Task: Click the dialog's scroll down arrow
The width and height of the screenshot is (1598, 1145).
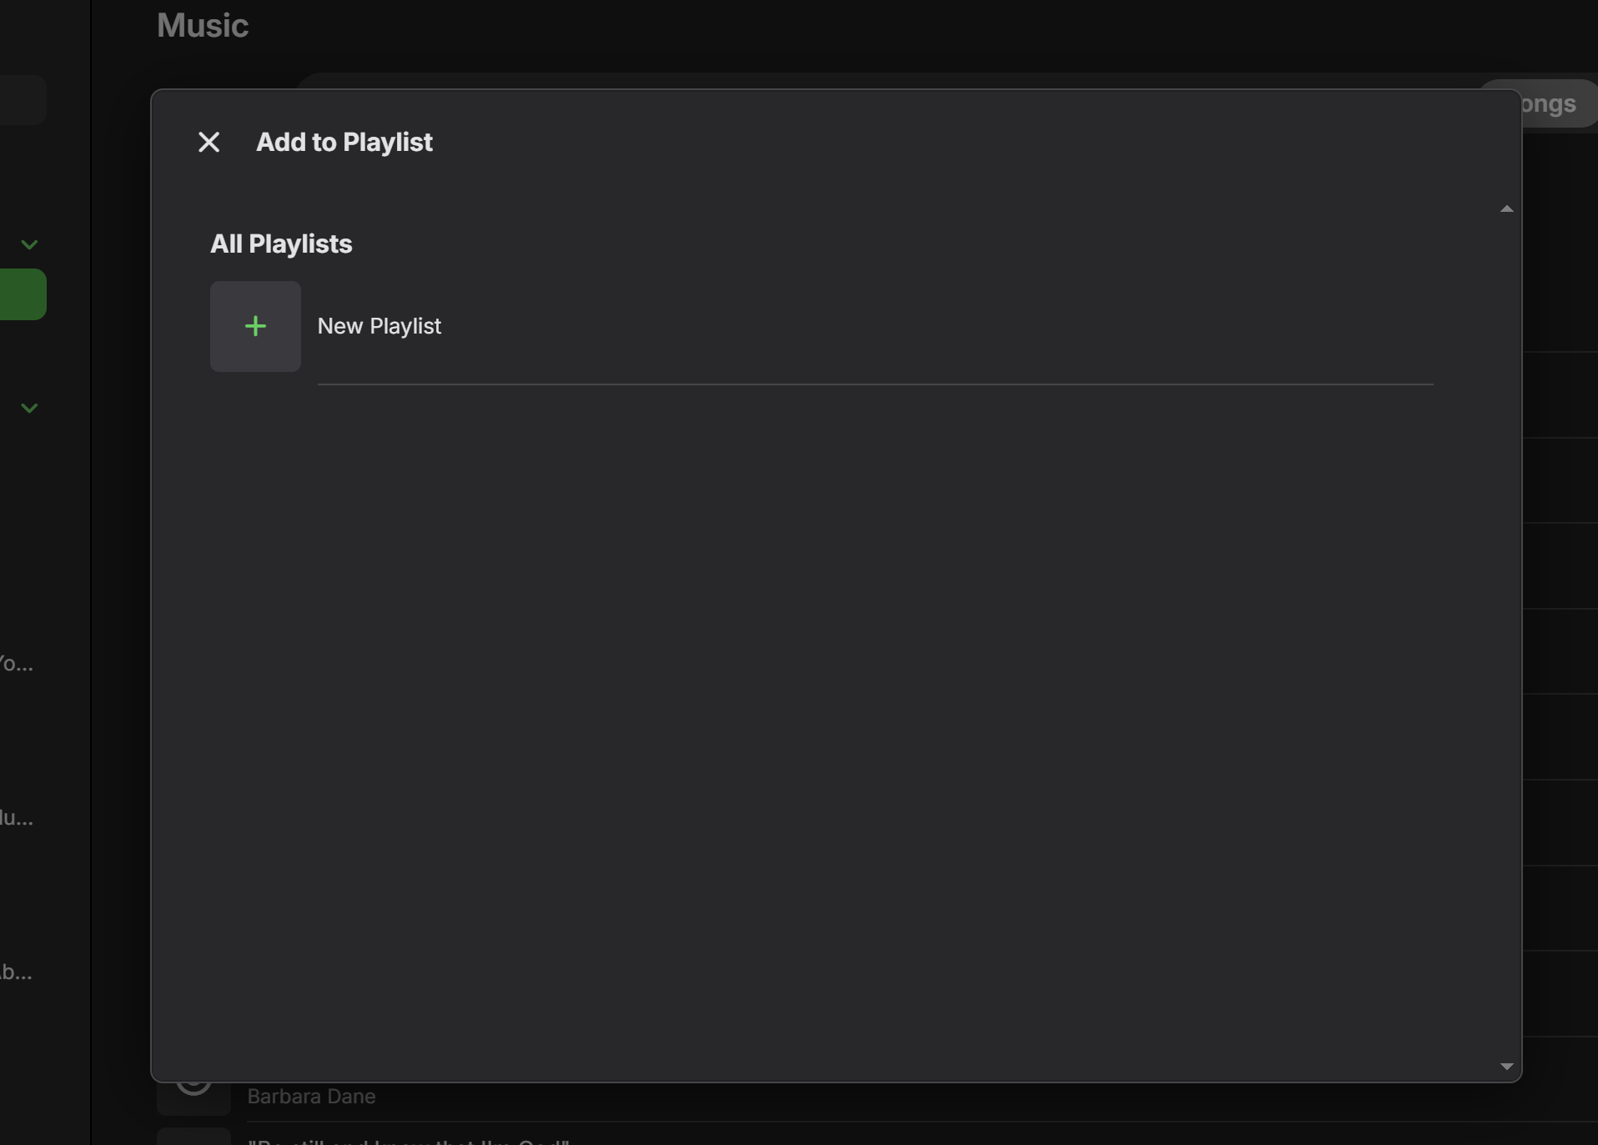Action: pyautogui.click(x=1506, y=1067)
